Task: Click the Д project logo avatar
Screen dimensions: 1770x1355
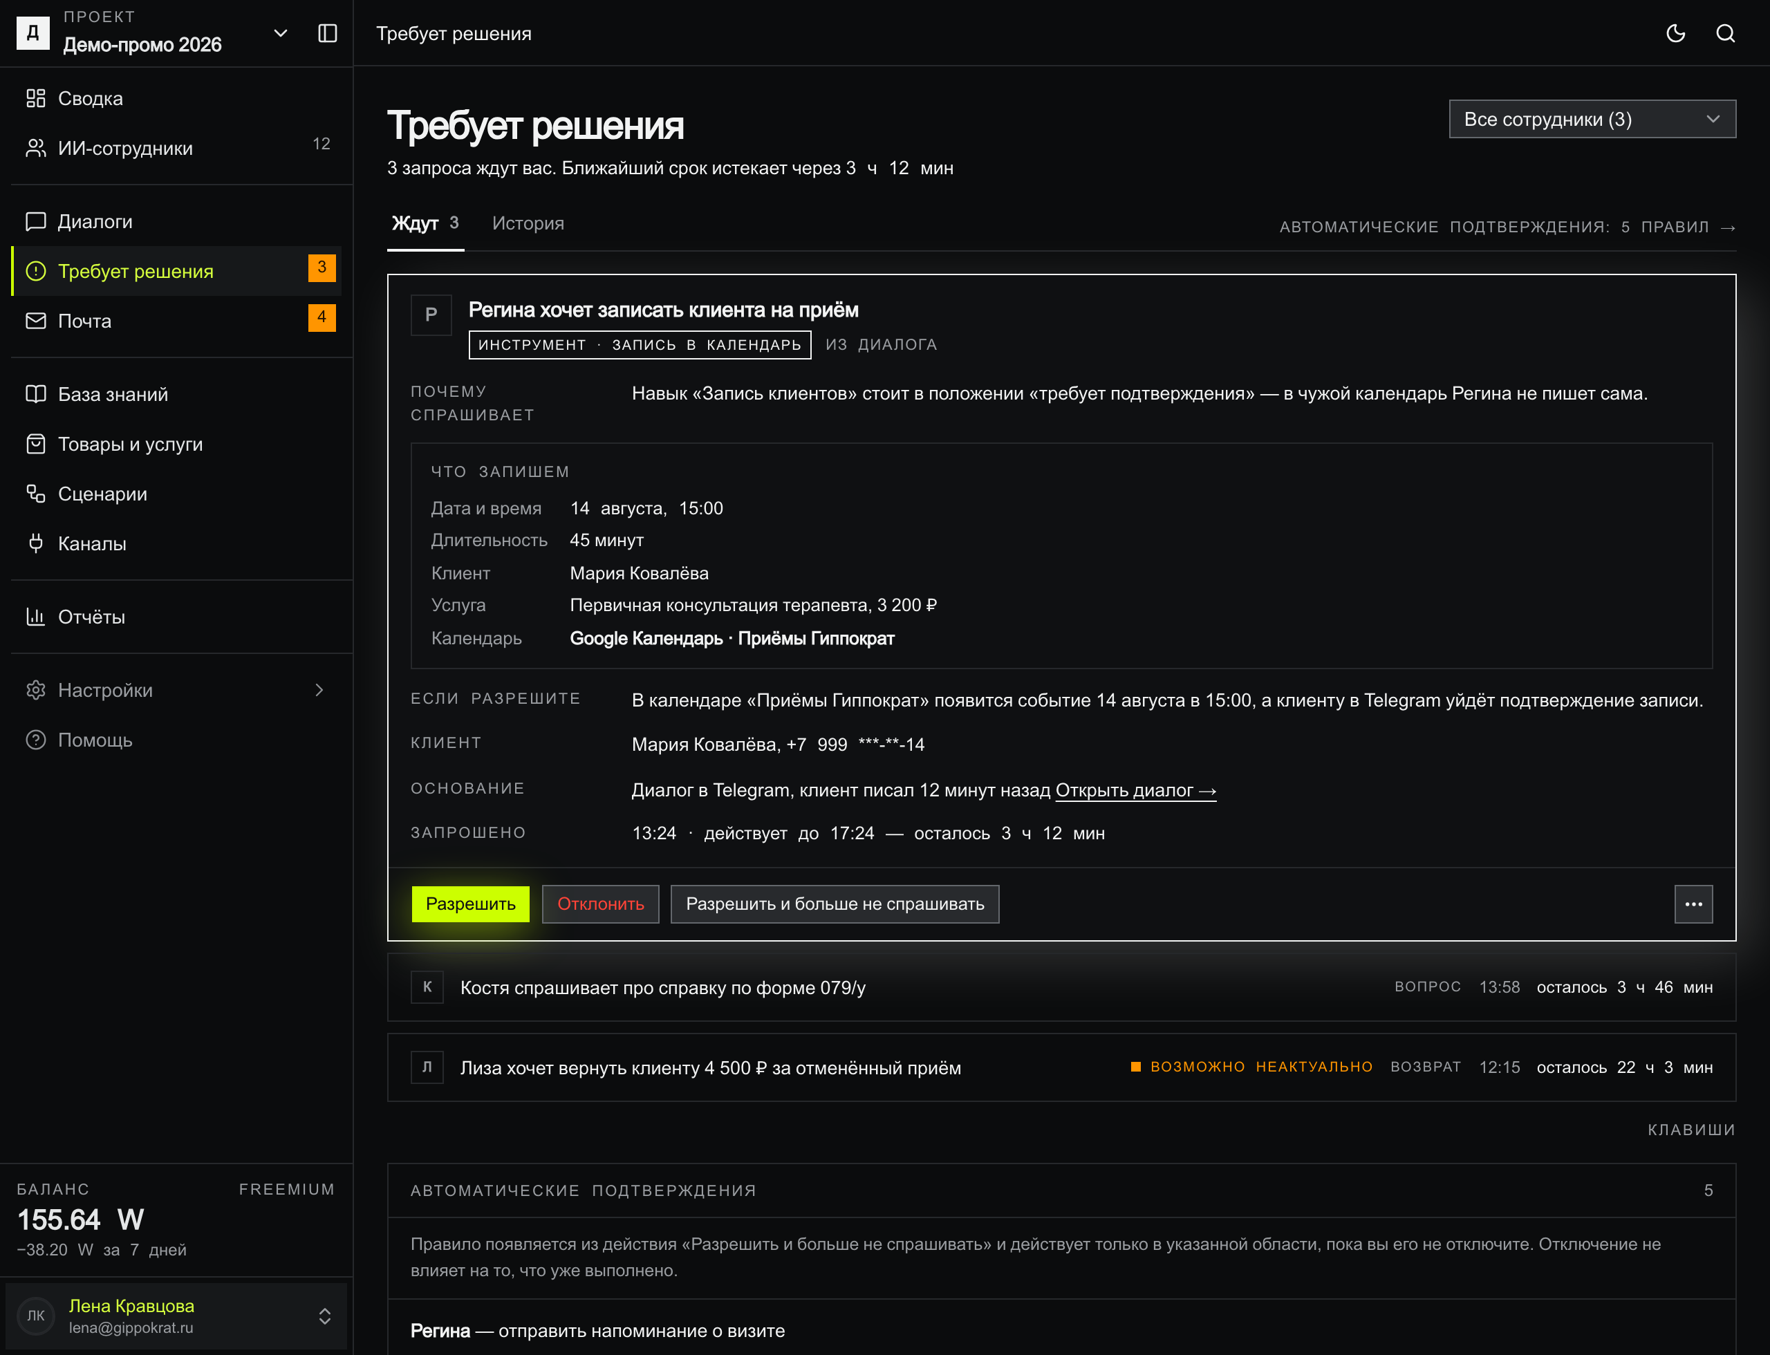Action: point(33,32)
